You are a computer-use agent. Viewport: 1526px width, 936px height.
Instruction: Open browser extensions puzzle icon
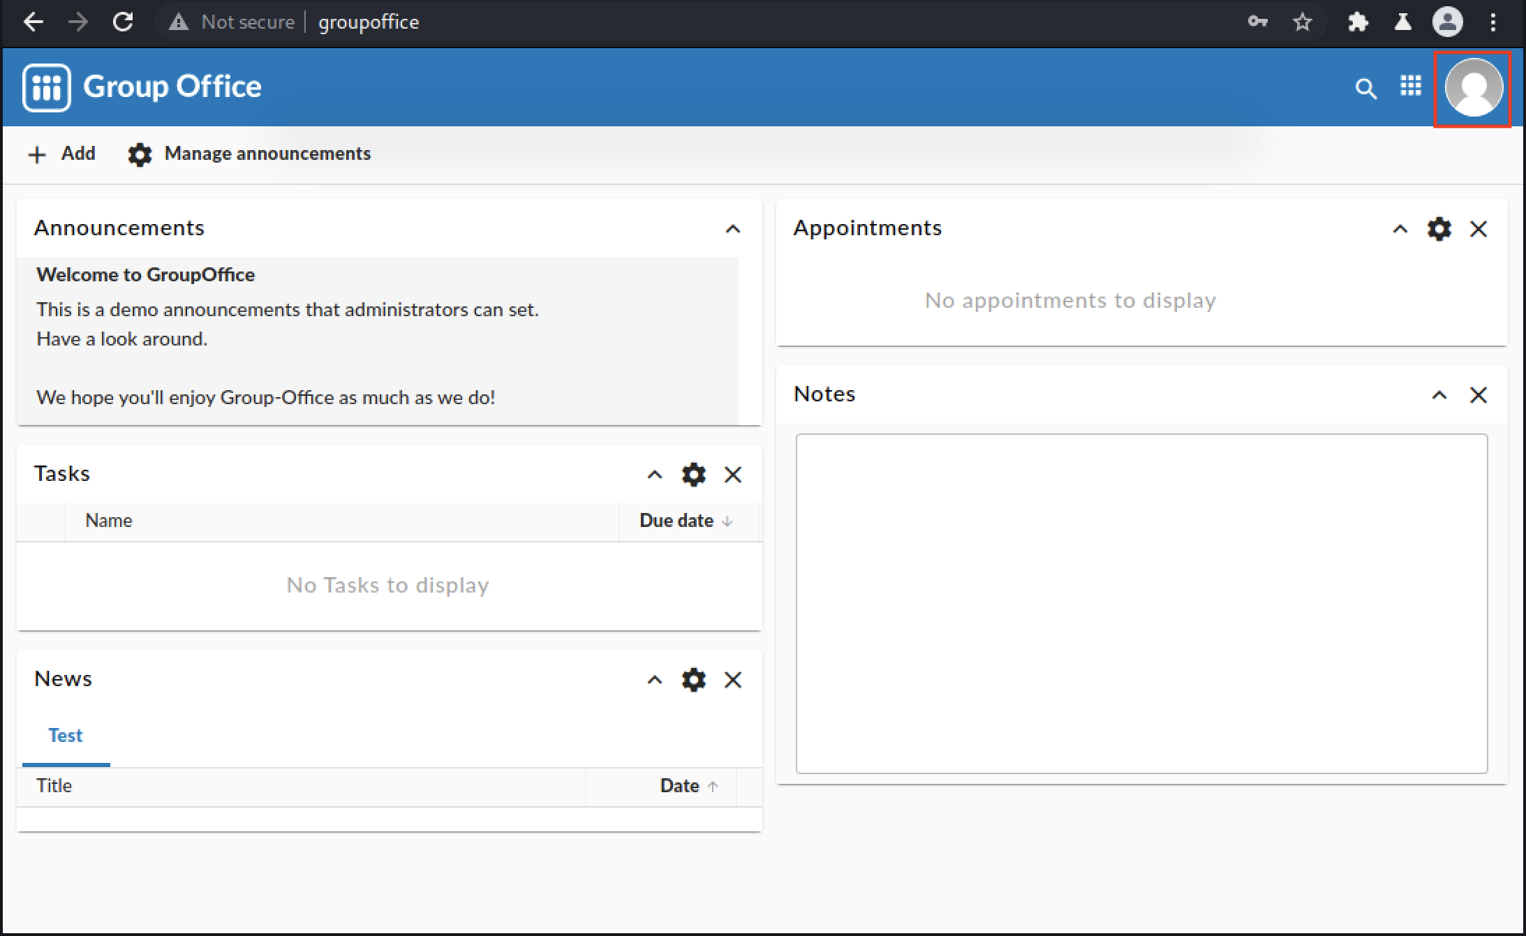coord(1357,22)
